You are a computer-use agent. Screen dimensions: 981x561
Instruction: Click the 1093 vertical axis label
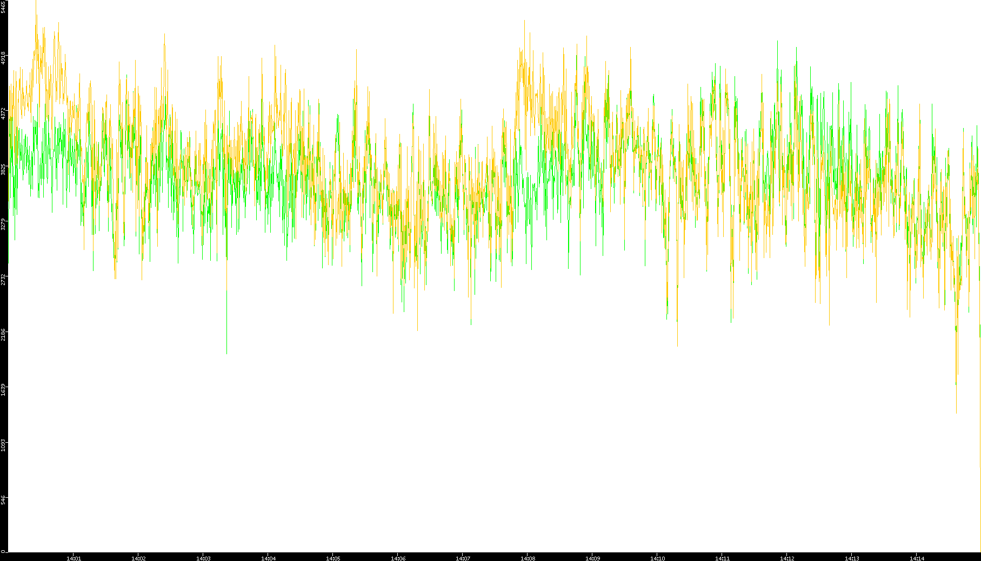tap(3, 445)
